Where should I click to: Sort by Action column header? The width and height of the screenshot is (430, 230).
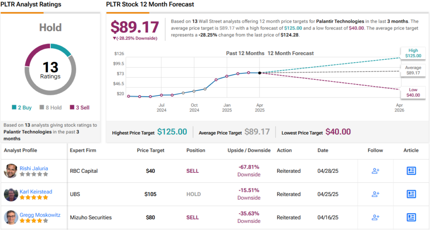[x=284, y=151]
